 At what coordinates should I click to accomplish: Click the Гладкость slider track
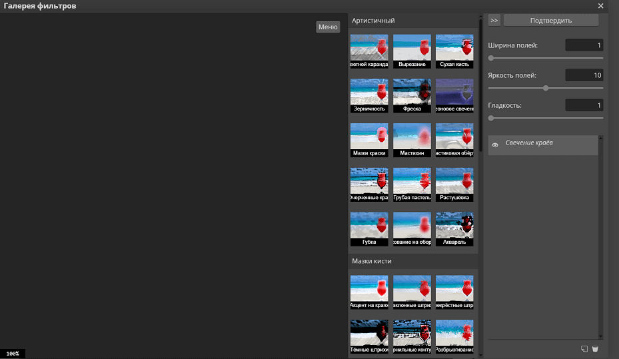[546, 118]
